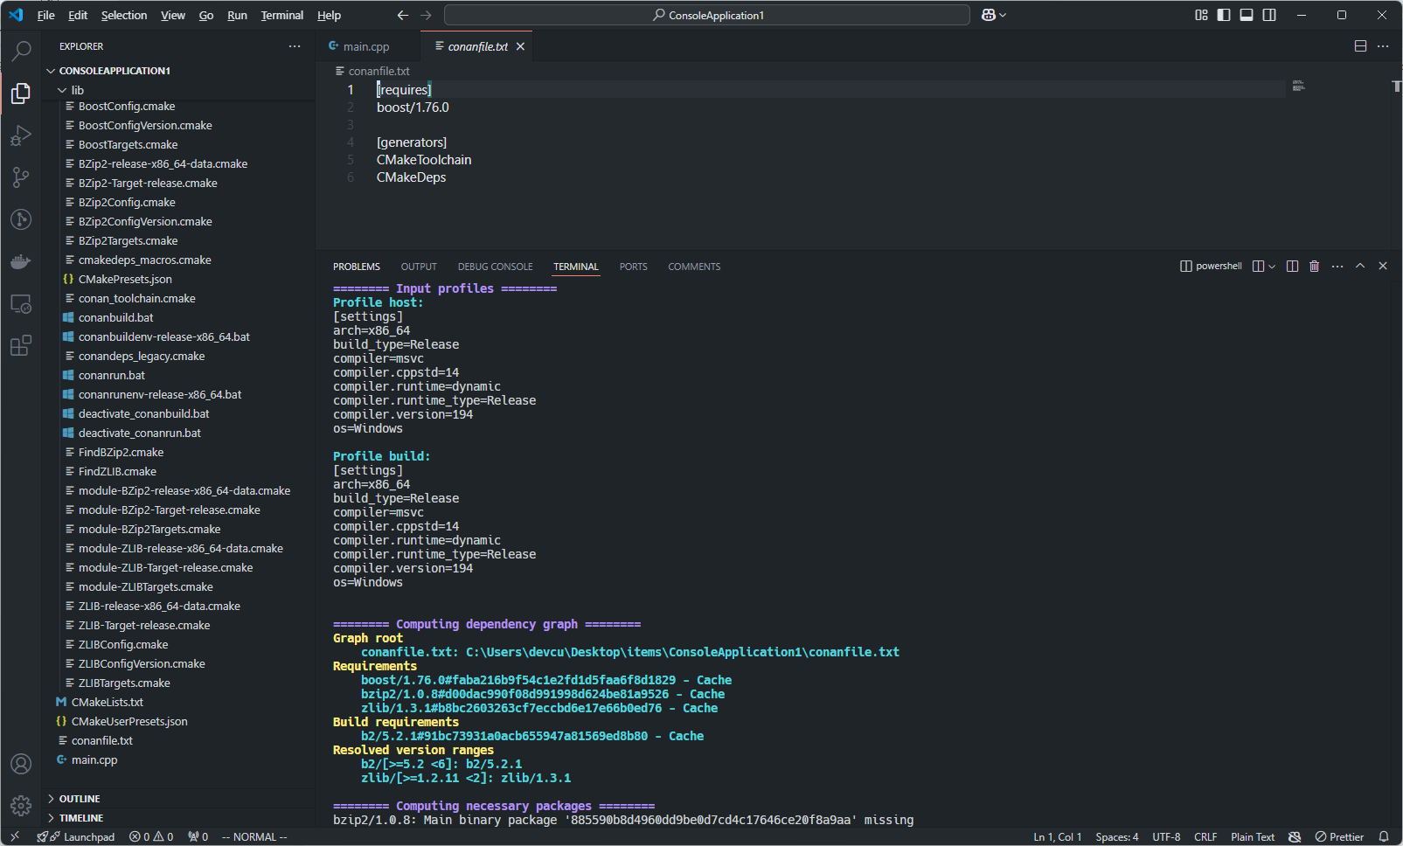Collapse the lib folder
The width and height of the screenshot is (1403, 846).
click(x=77, y=90)
